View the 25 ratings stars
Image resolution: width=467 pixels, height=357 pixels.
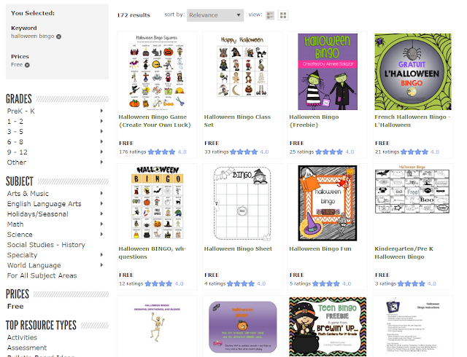click(x=329, y=152)
